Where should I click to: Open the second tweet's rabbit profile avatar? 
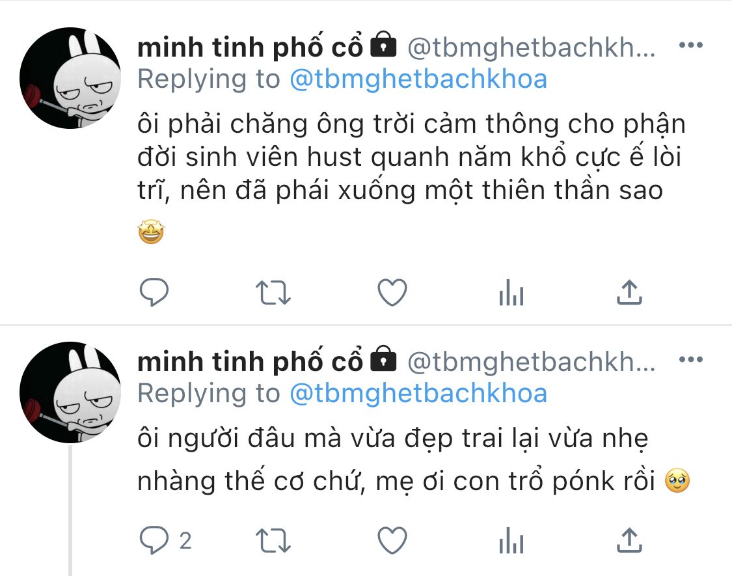click(x=70, y=392)
